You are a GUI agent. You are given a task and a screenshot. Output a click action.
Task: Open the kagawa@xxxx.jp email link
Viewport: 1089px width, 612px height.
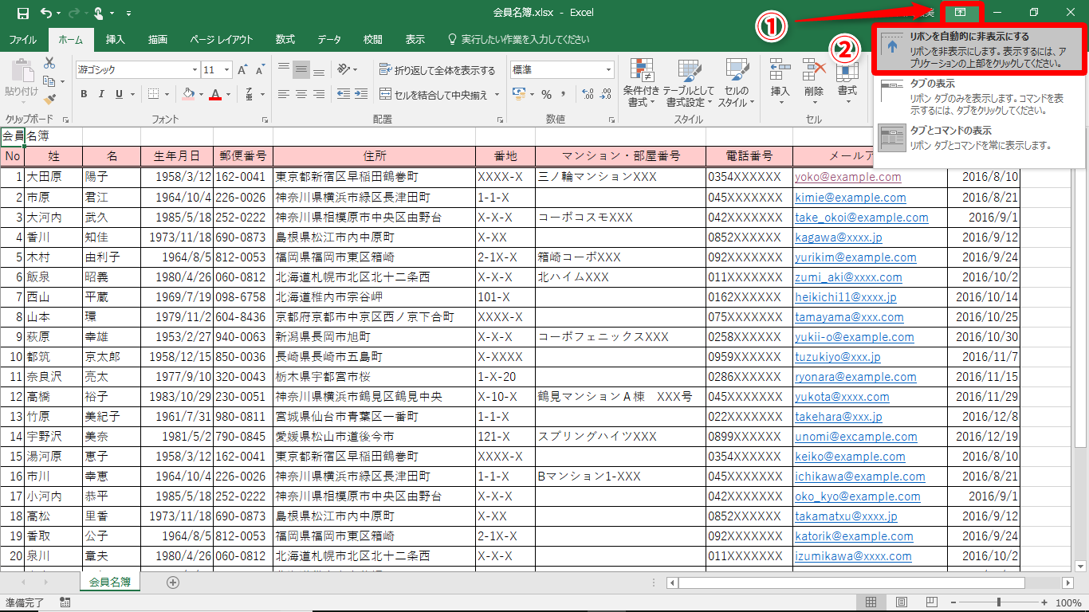tap(838, 237)
